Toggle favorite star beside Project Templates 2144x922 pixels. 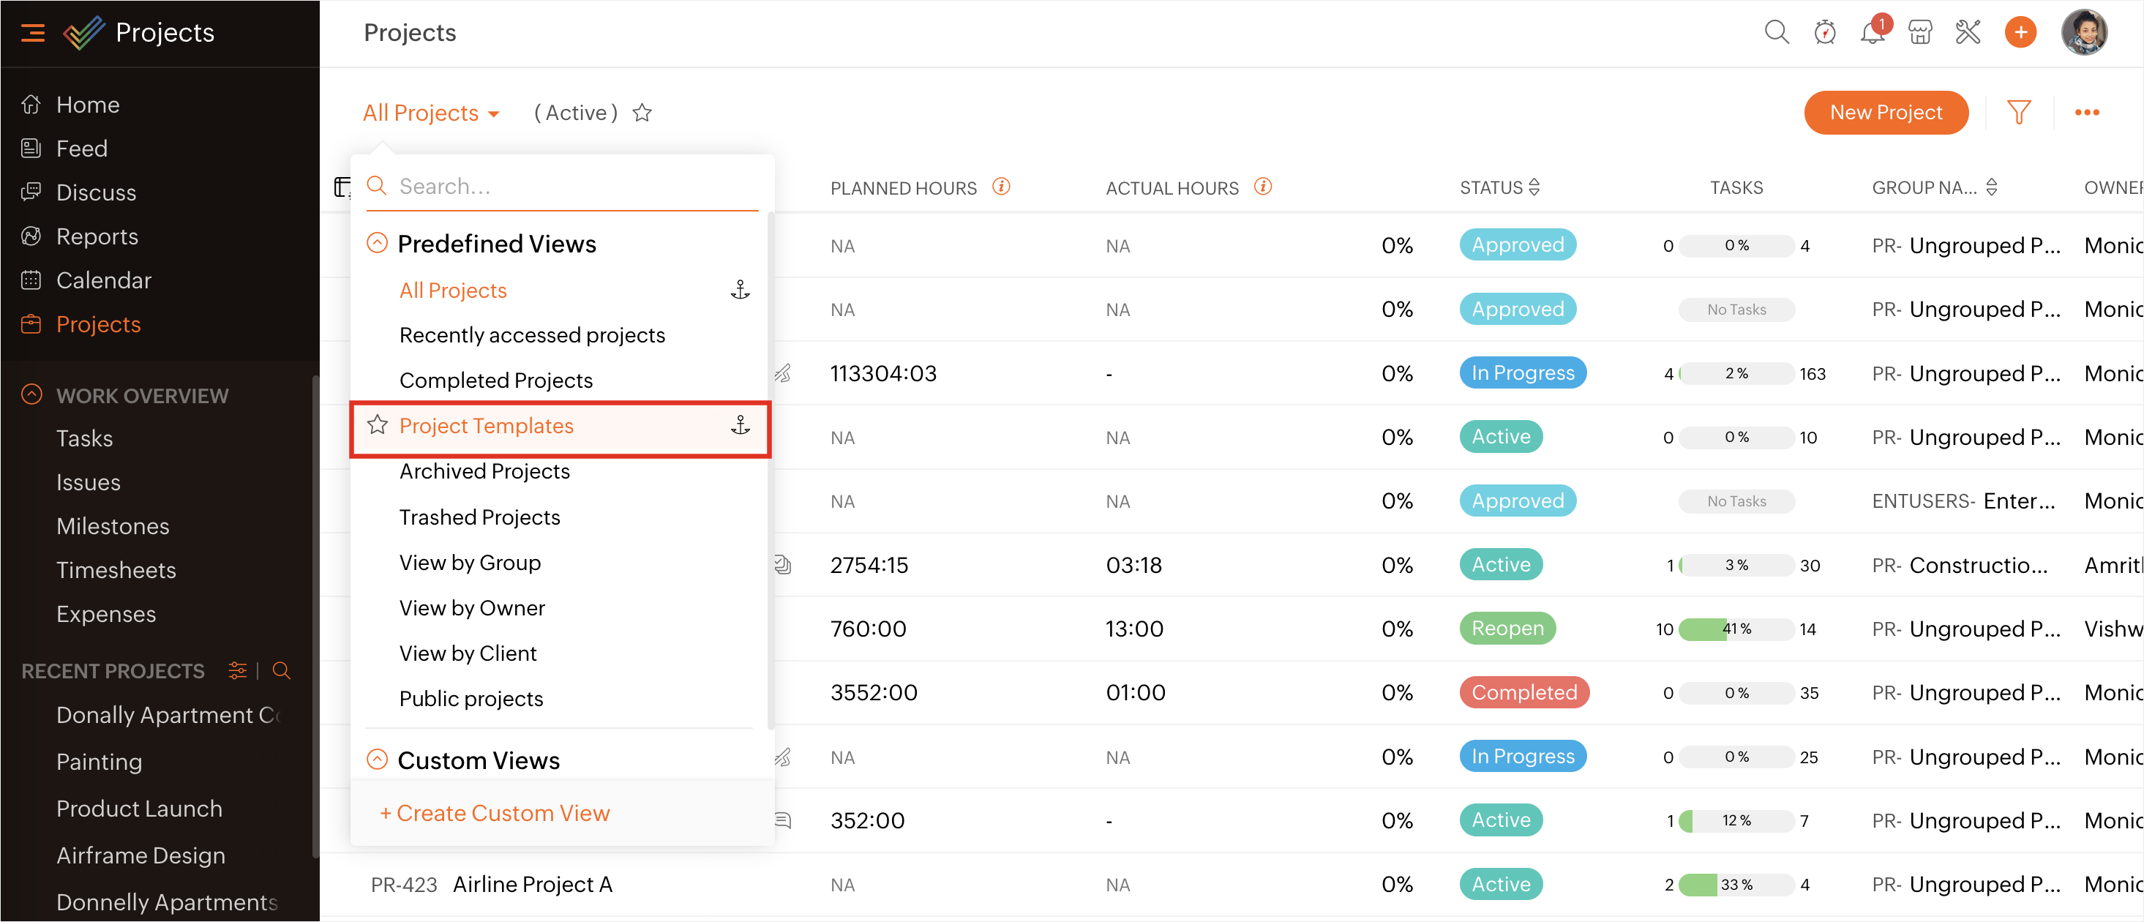[377, 425]
